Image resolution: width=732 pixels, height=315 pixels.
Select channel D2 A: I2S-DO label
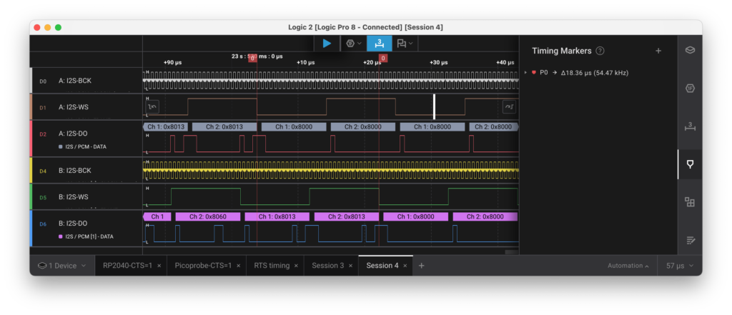point(74,134)
